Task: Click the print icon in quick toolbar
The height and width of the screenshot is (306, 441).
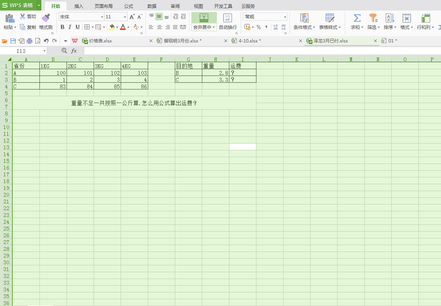Action: [29, 41]
